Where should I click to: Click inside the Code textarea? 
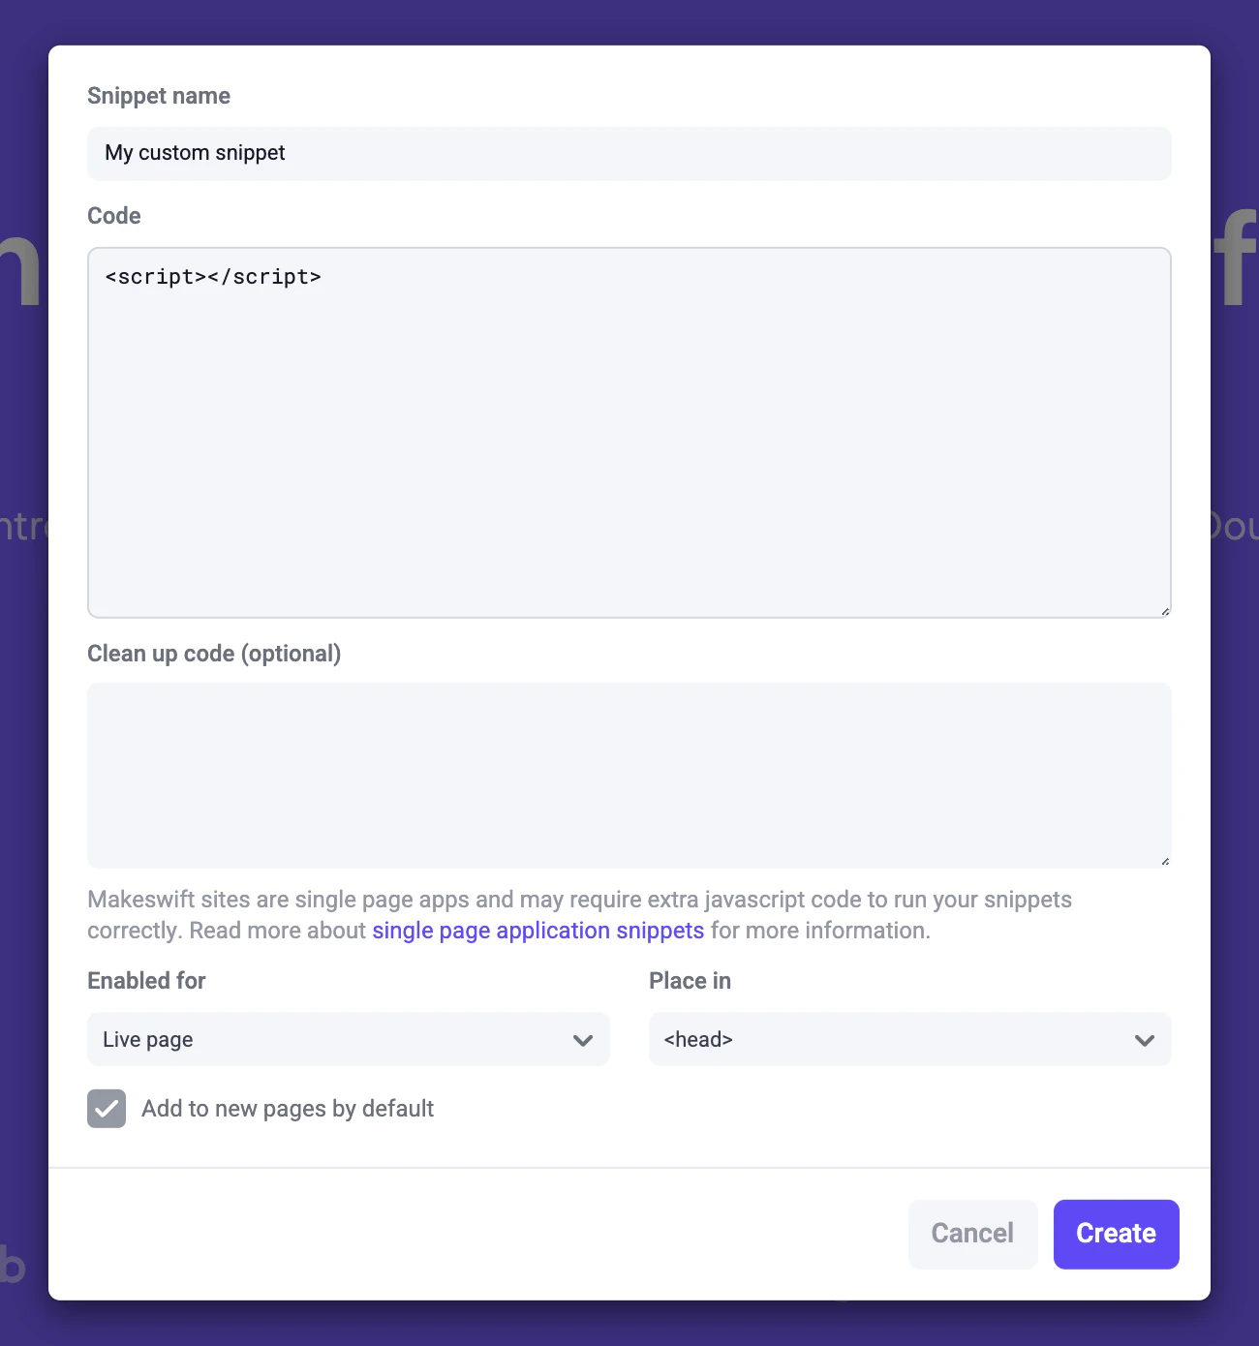pyautogui.click(x=629, y=431)
